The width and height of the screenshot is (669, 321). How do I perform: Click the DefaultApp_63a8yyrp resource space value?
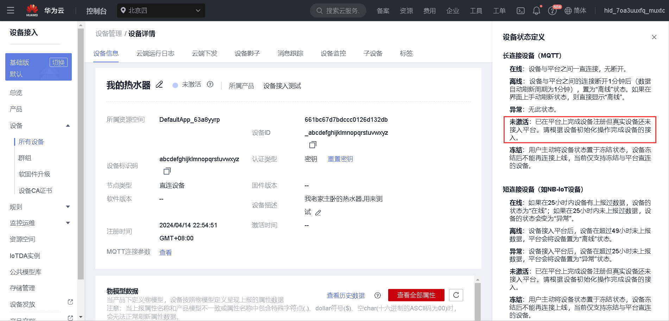click(x=190, y=120)
